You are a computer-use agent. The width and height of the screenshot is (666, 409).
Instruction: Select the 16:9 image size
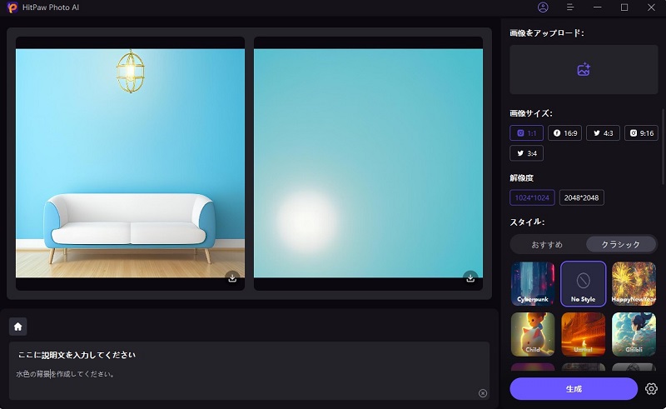(564, 133)
